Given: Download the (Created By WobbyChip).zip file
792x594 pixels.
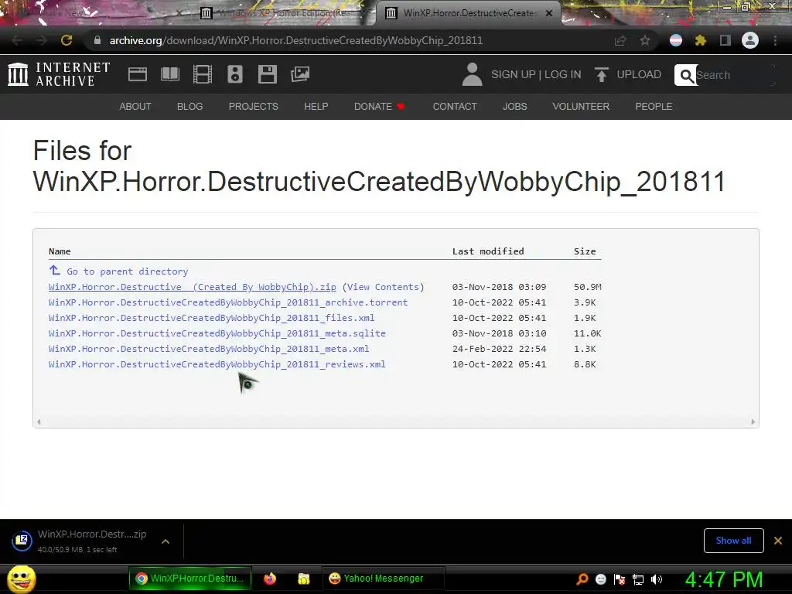Looking at the screenshot, I should point(193,287).
